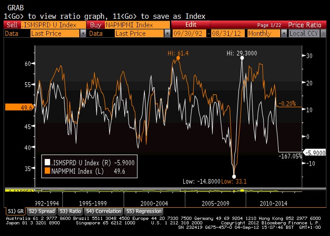
Task: Click the white .ISMSPRD legend swatch
Action: (47, 163)
